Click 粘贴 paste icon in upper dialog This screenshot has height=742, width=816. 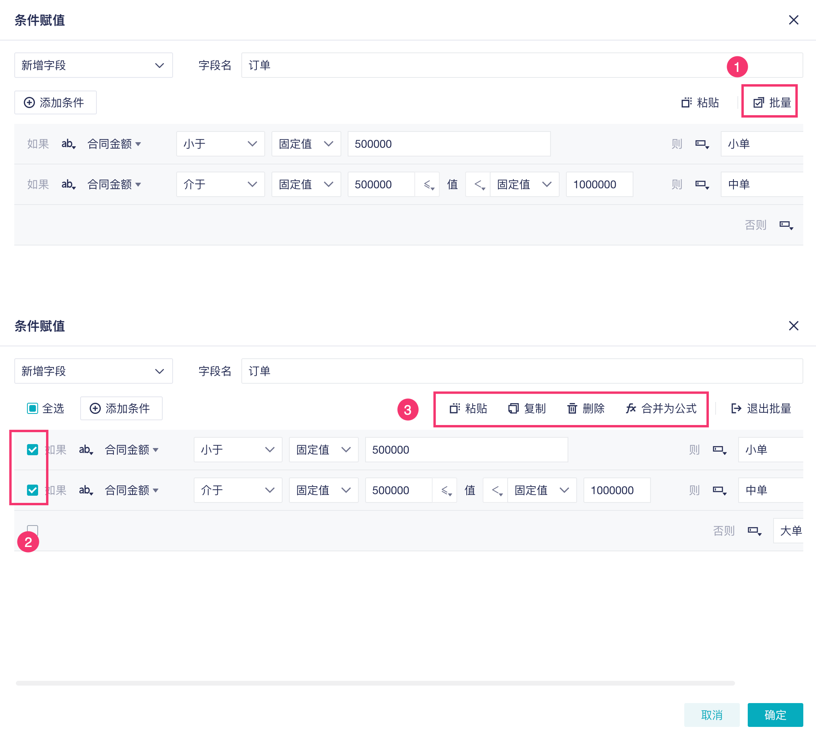(x=686, y=102)
